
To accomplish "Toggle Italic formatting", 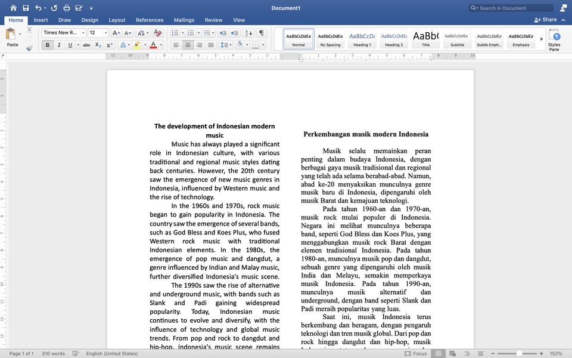I will [59, 45].
